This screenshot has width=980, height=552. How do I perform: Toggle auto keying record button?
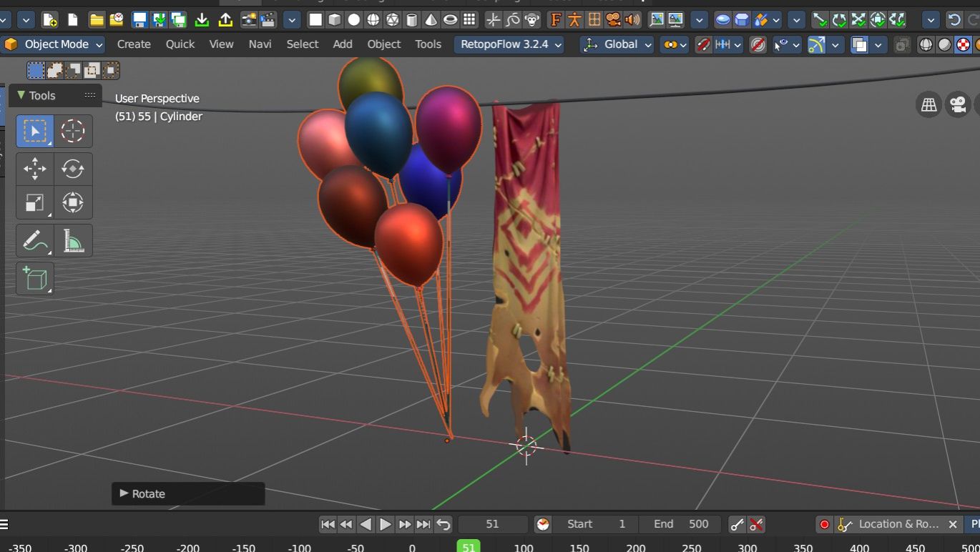pos(824,524)
